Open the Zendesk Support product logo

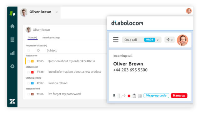click(x=12, y=13)
